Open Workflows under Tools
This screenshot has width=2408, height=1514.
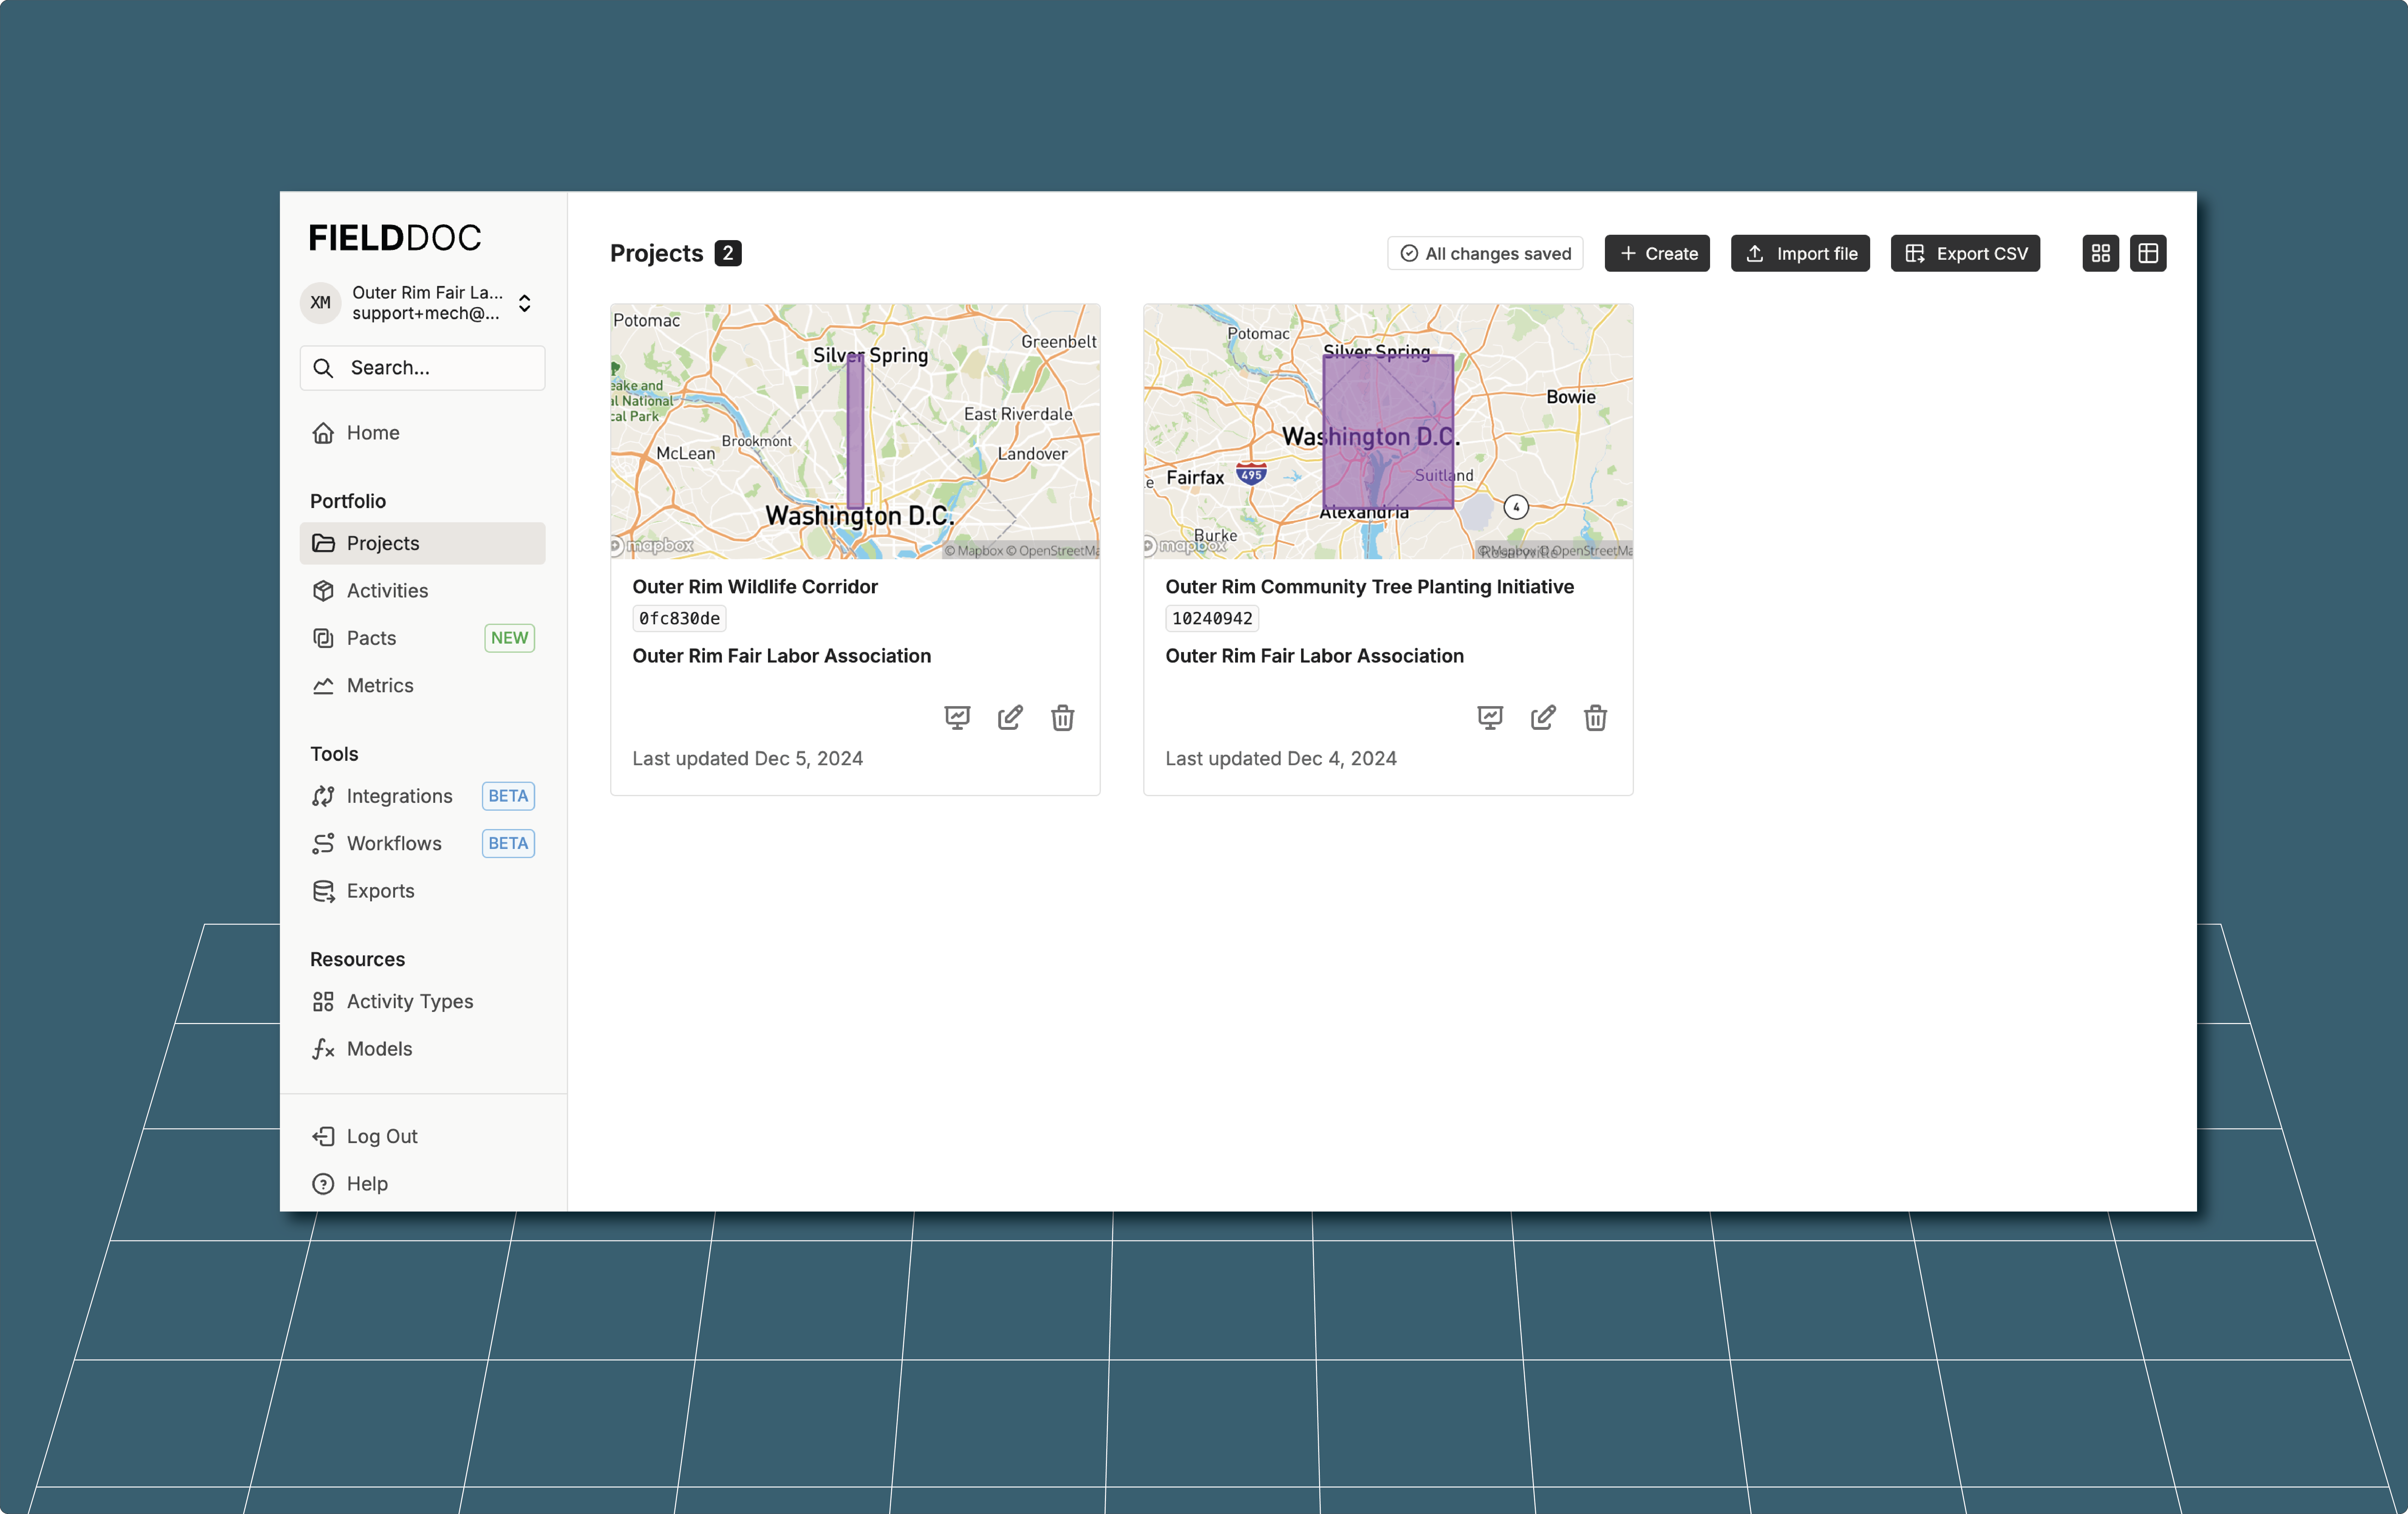point(422,844)
